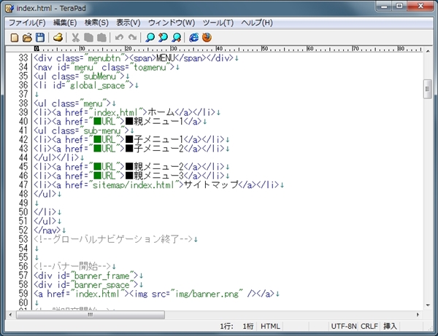Click 'banner_space' id on line 58
The image size is (438, 336).
(102, 285)
